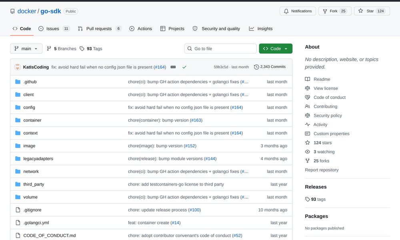Open commit hash 59b3c5d
Image resolution: width=400 pixels, height=240 pixels.
pos(221,67)
